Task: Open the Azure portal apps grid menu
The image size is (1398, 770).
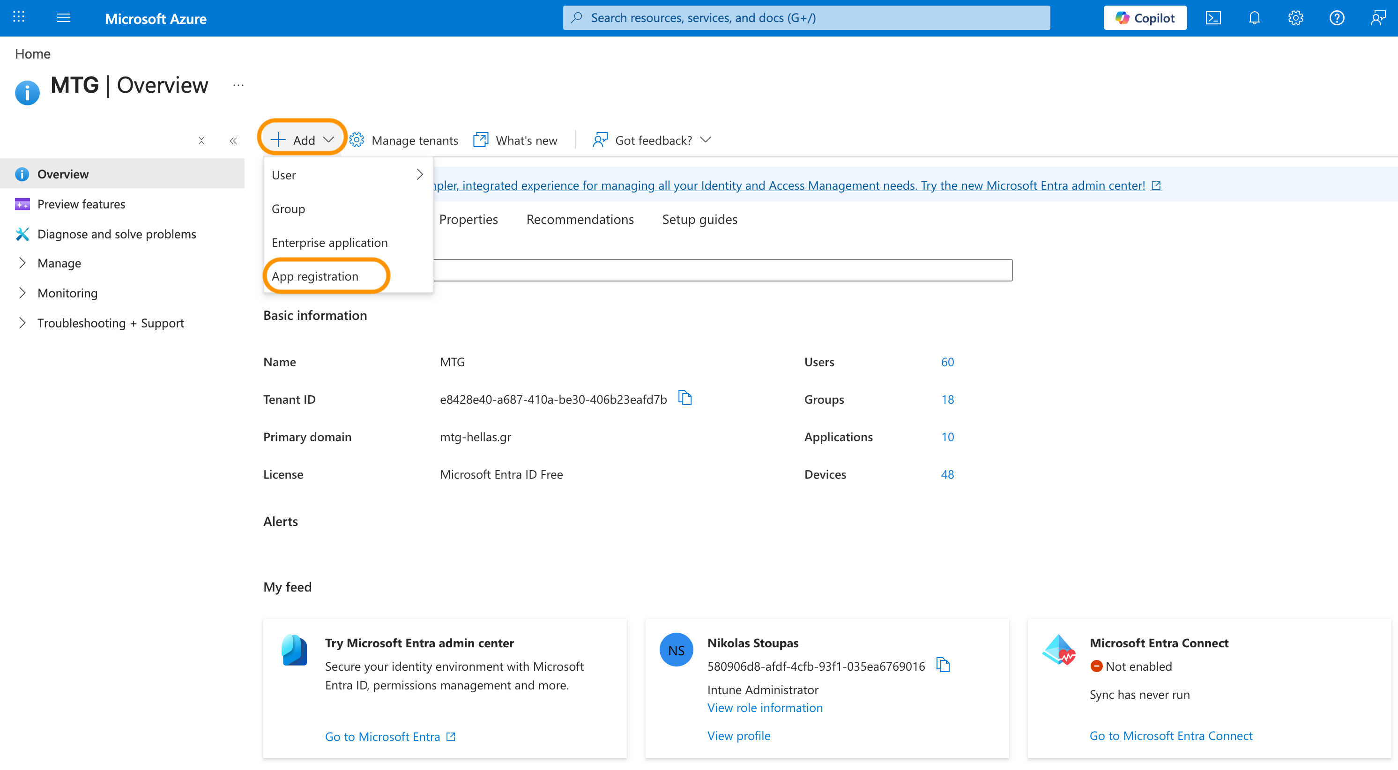Action: tap(18, 17)
